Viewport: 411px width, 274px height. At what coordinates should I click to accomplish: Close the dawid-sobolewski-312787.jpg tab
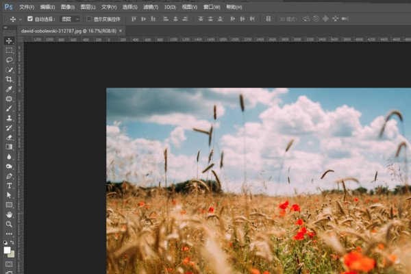[x=121, y=31]
